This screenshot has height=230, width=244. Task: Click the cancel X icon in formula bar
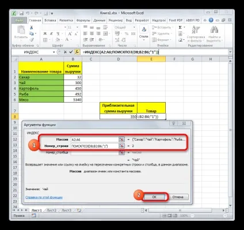tap(65, 52)
